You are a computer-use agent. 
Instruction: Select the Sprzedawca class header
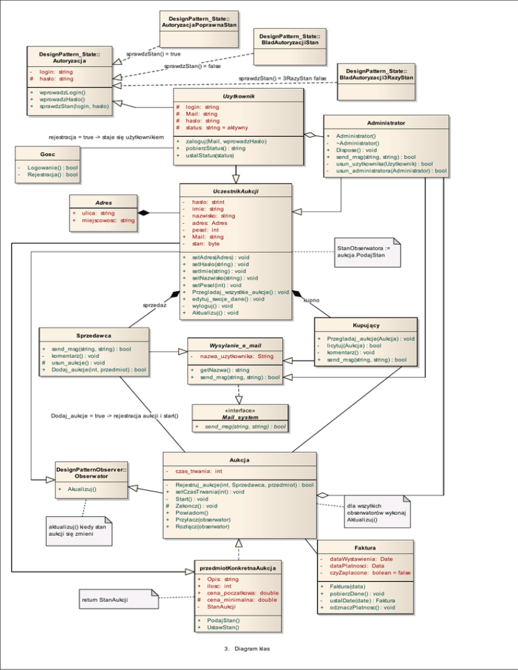(x=94, y=335)
